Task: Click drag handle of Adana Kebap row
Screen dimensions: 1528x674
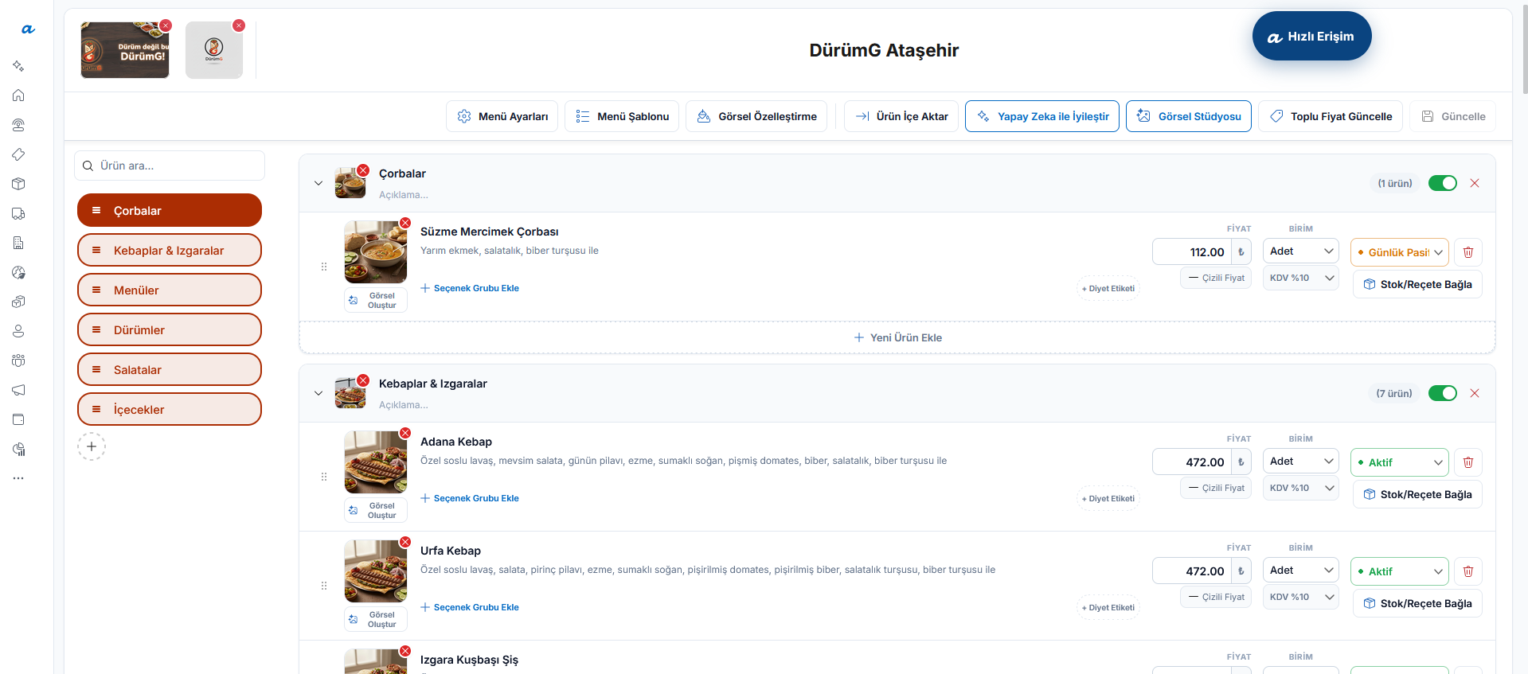Action: pos(324,477)
